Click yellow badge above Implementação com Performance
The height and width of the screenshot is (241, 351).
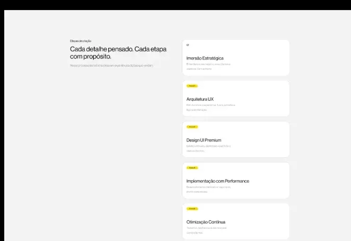192,168
